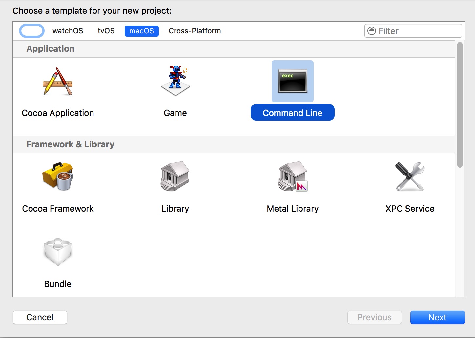Image resolution: width=475 pixels, height=338 pixels.
Task: Click the Previous button
Action: [375, 317]
